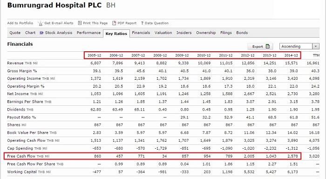Image resolution: width=326 pixels, height=179 pixels.
Task: Click the Operating Income row label
Action: click(31, 79)
